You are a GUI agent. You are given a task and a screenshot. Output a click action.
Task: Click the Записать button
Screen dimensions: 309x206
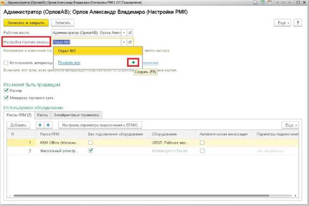[63, 23]
